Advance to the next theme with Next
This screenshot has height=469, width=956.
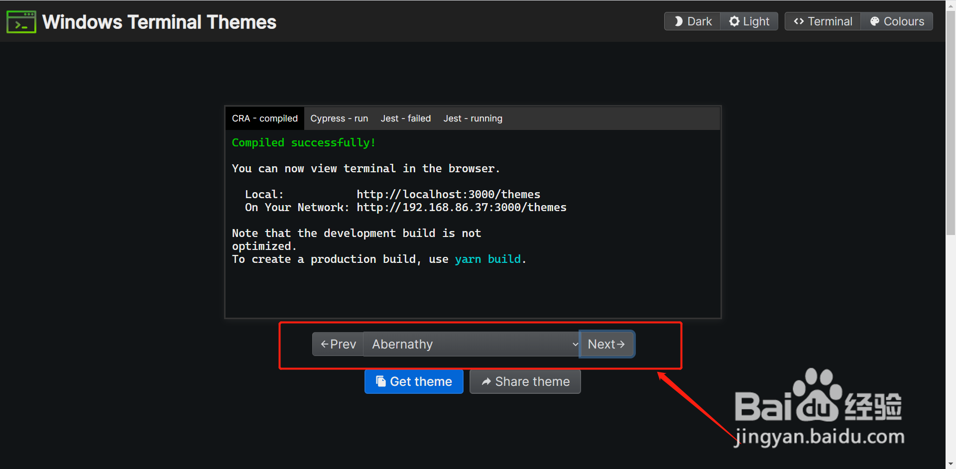(606, 344)
